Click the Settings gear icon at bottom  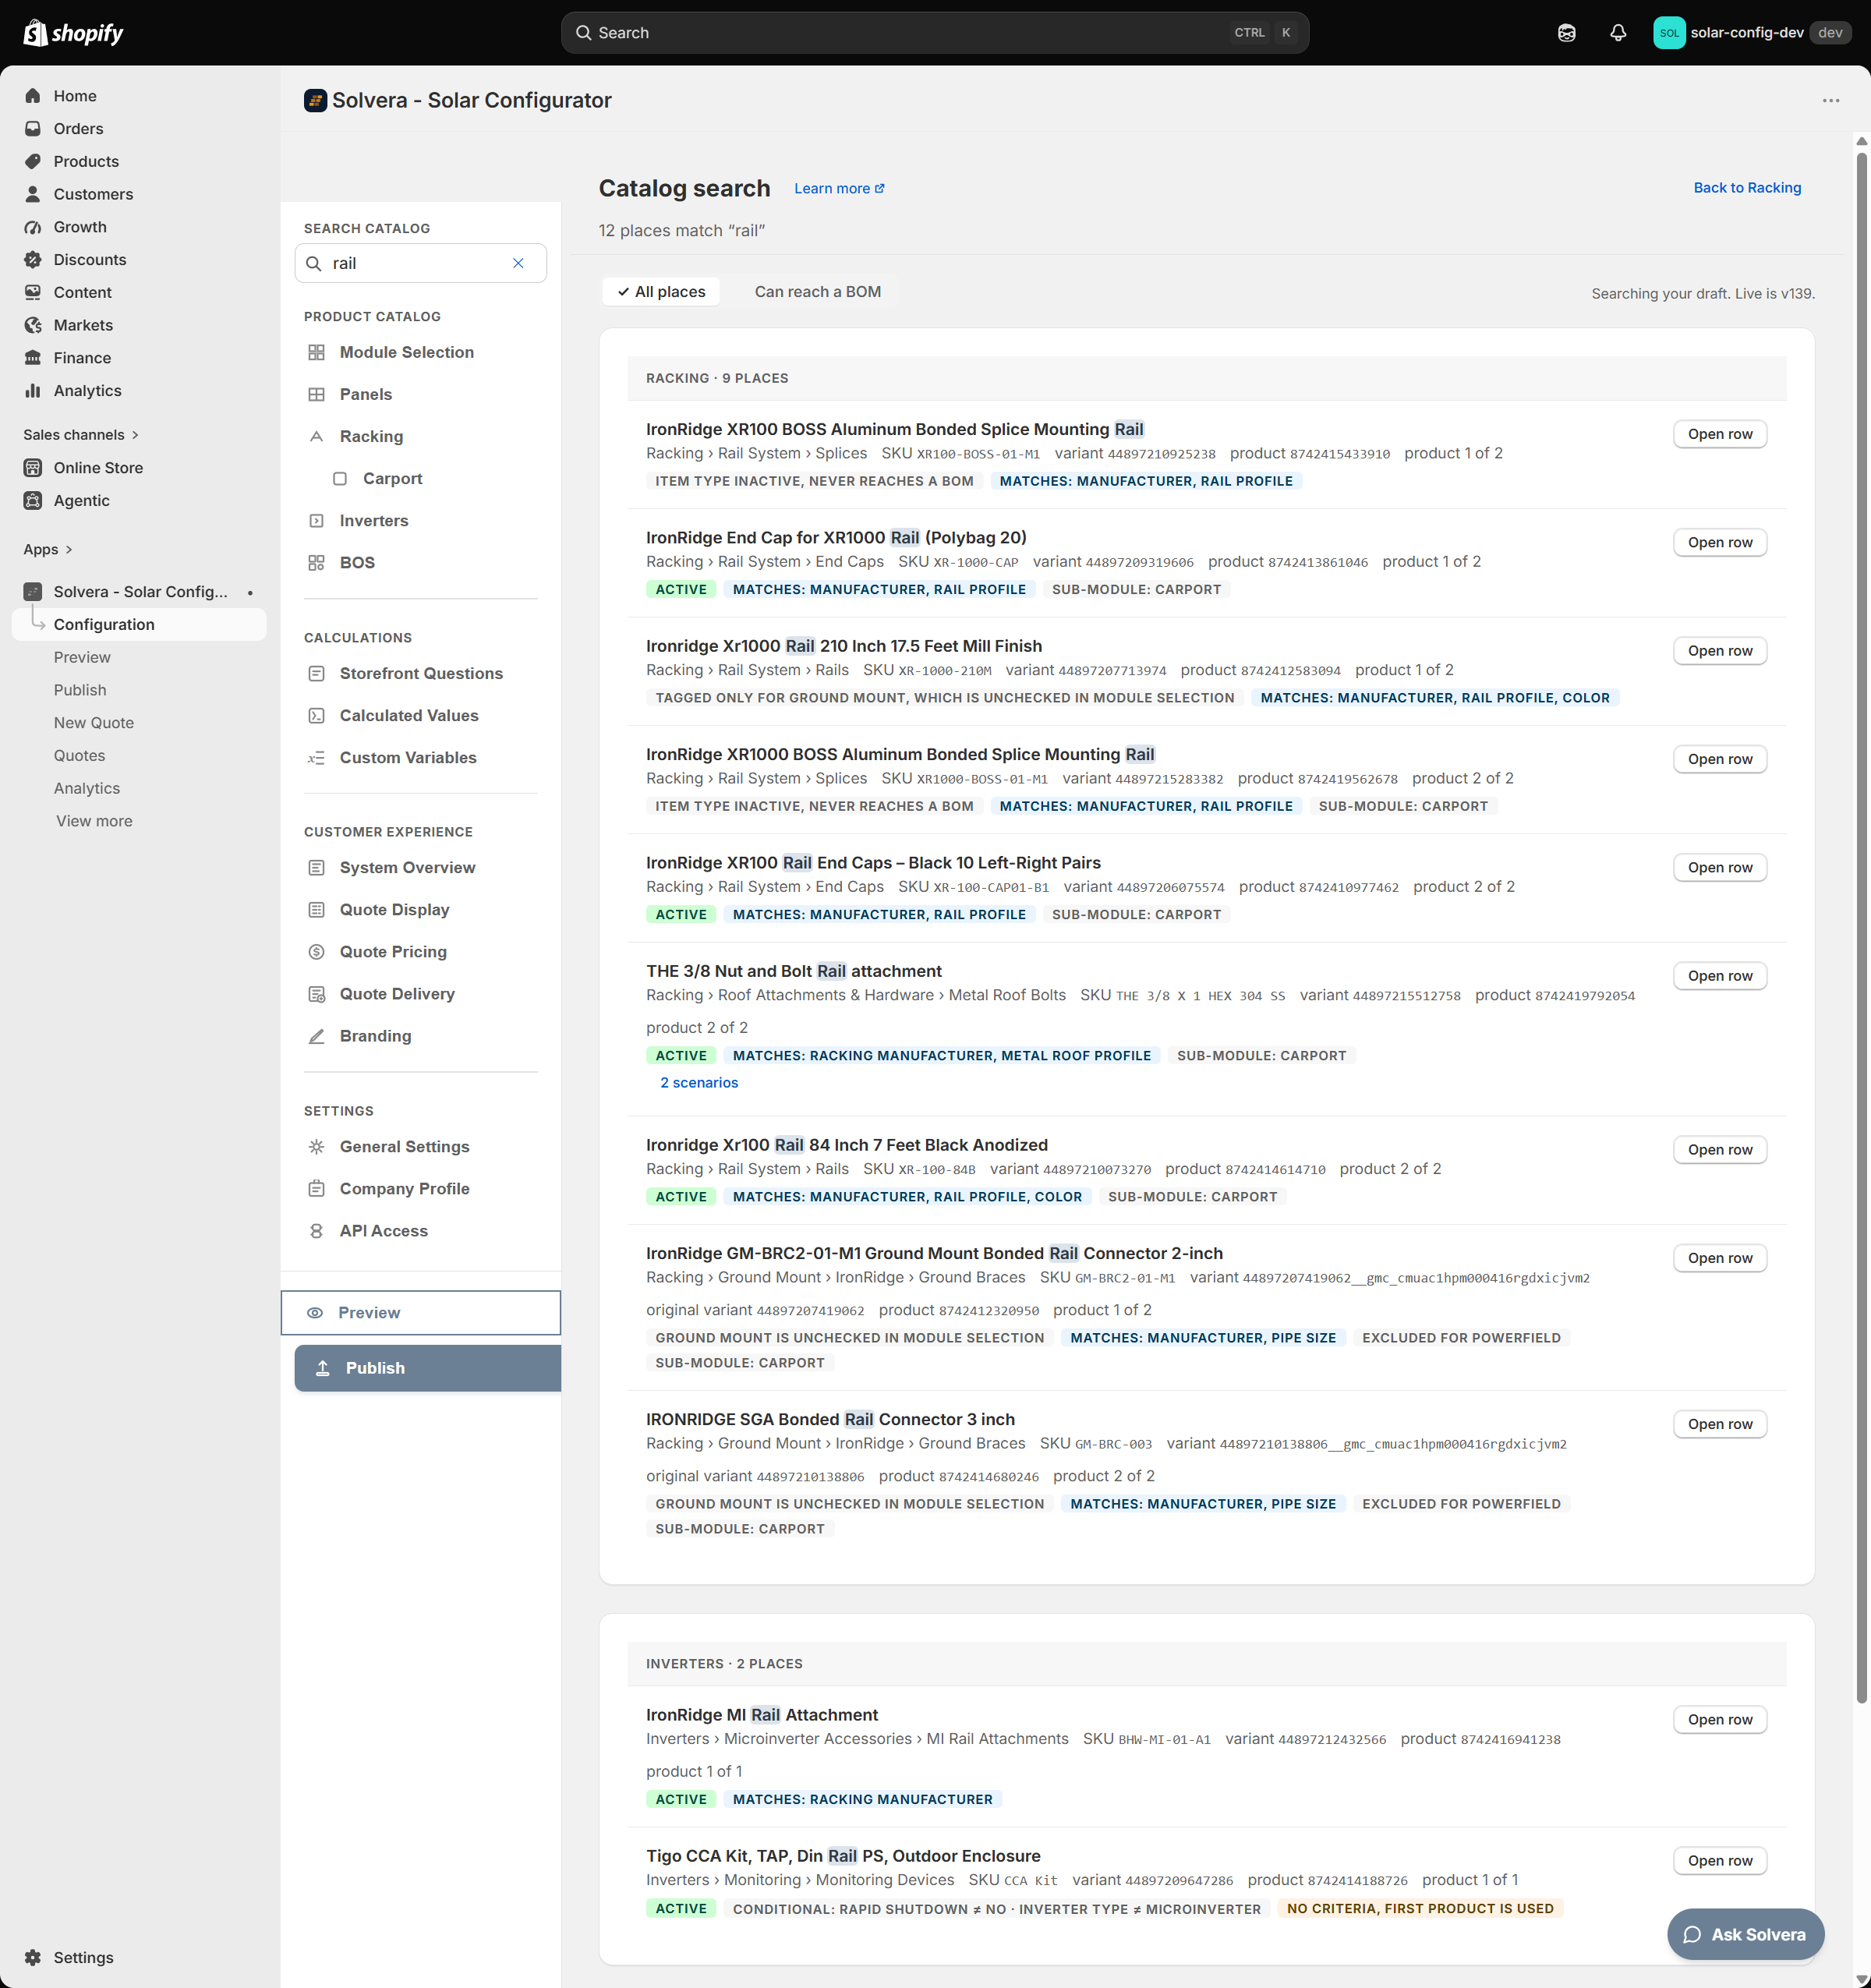point(33,1957)
